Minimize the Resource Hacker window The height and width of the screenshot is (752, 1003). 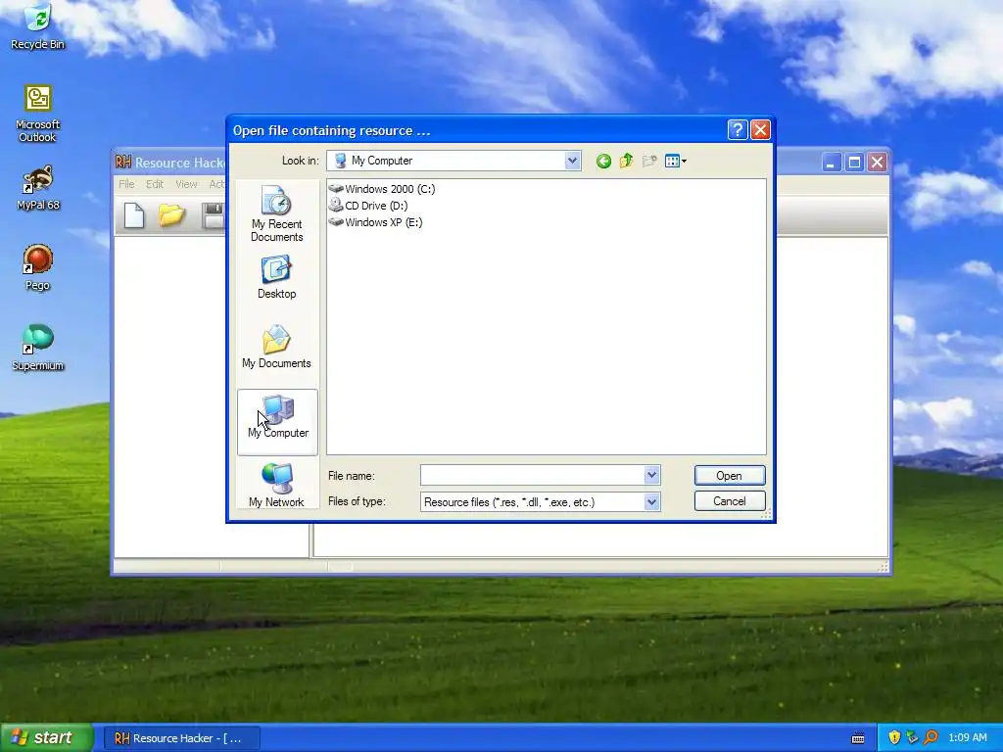(x=831, y=163)
